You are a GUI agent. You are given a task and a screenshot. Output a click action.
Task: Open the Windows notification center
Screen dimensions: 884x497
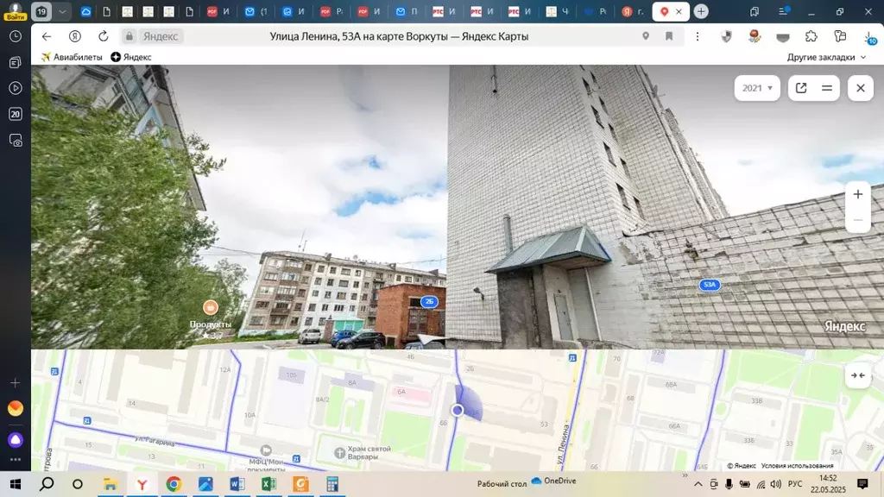(x=862, y=484)
